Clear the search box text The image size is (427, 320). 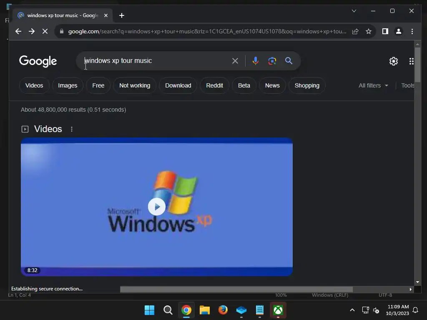(x=235, y=61)
